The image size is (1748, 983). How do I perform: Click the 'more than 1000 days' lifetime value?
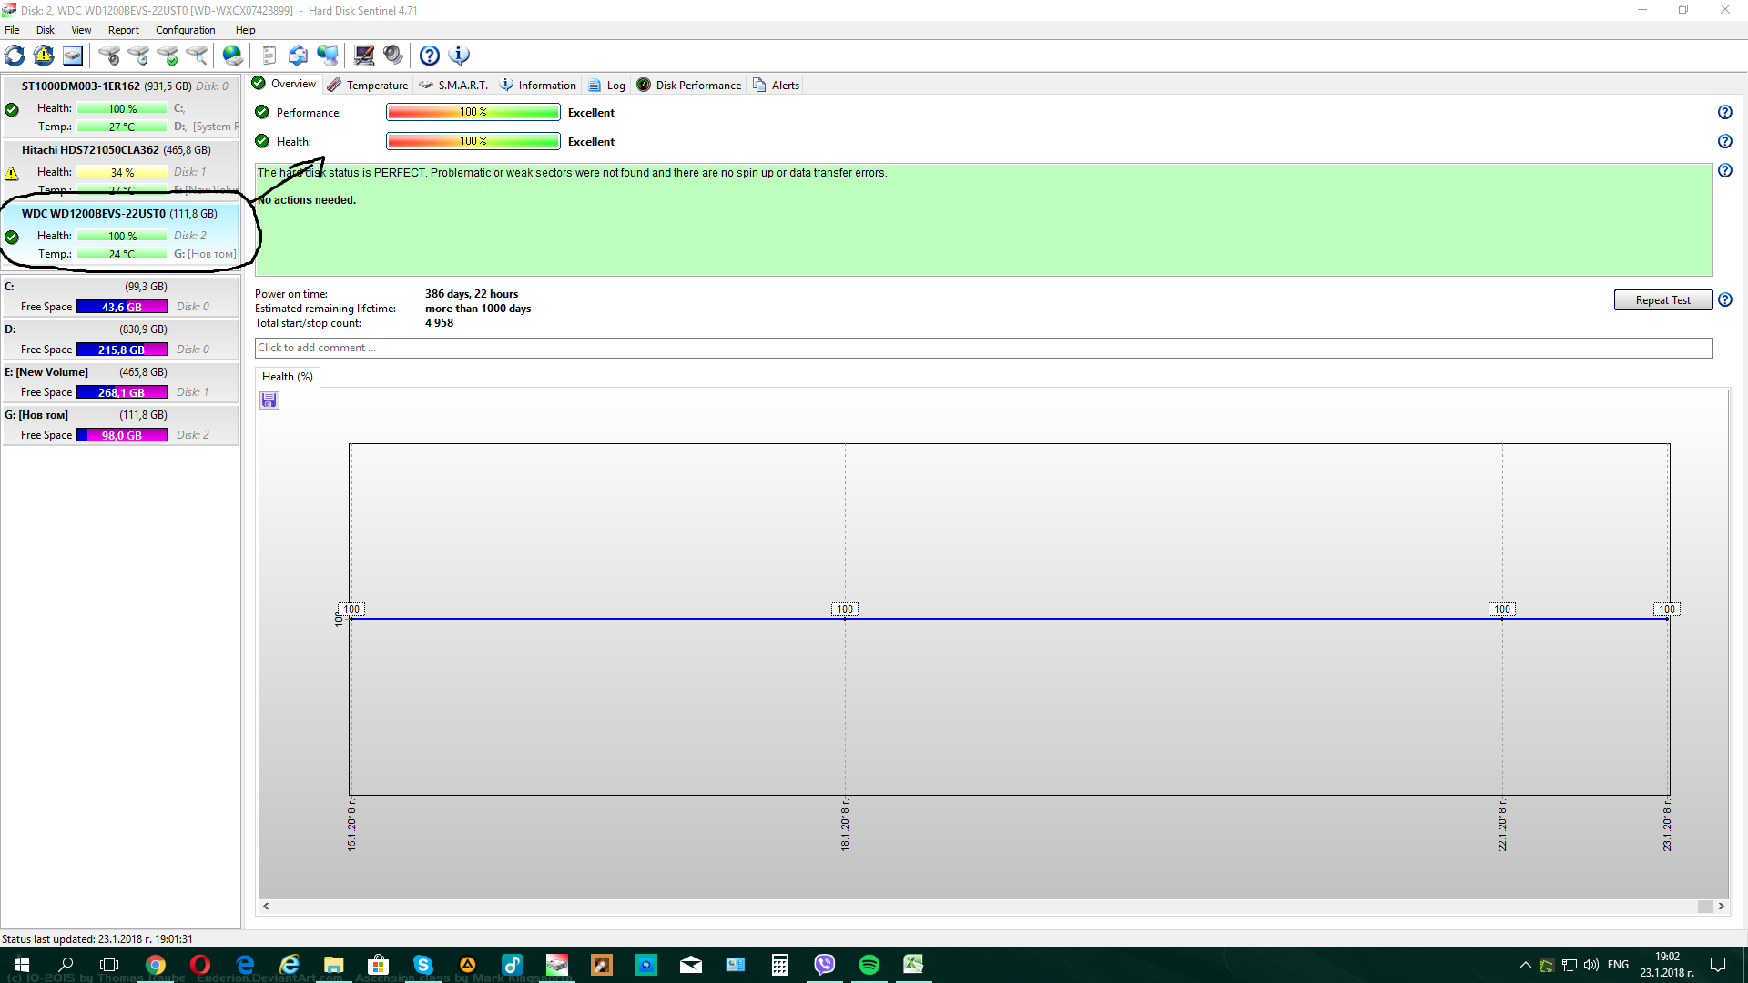coord(478,309)
